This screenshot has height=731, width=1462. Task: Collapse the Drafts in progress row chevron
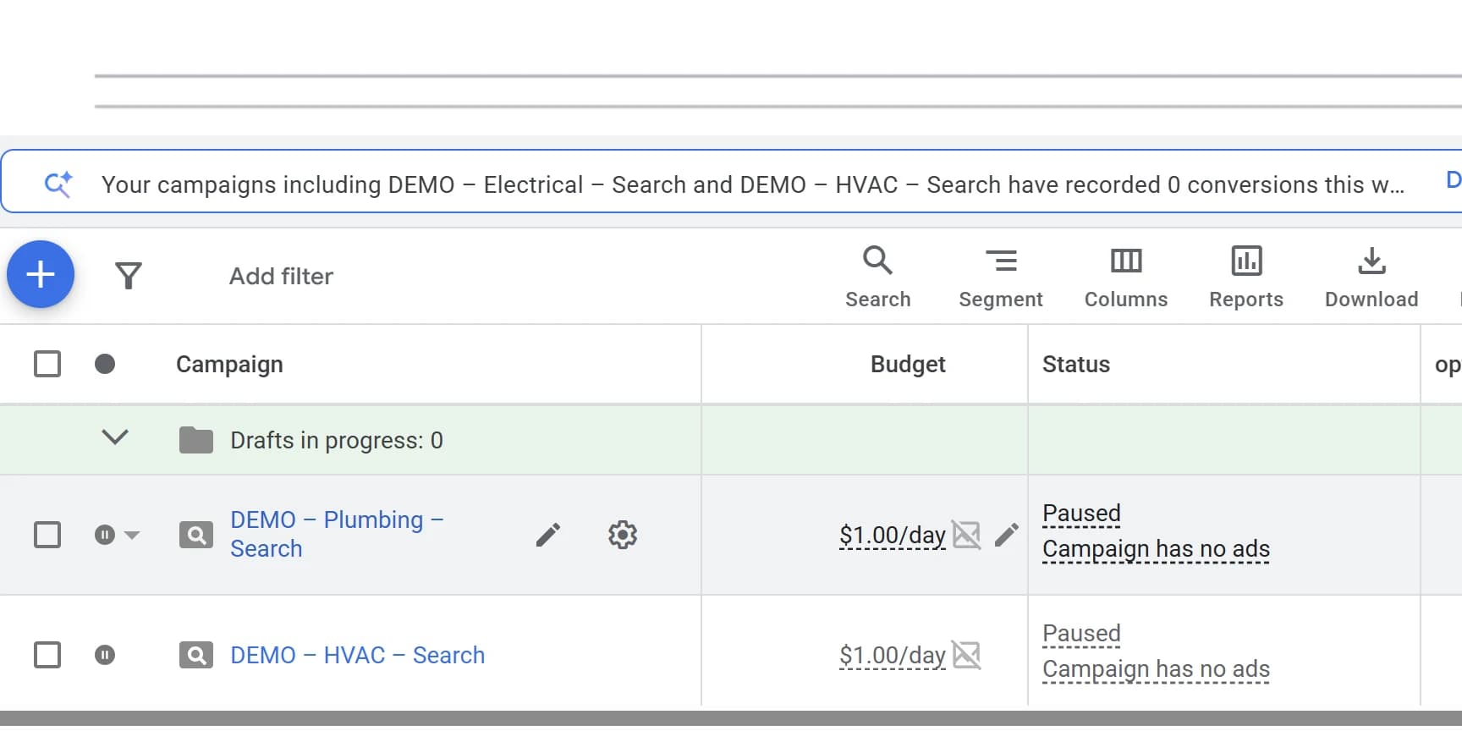[115, 437]
